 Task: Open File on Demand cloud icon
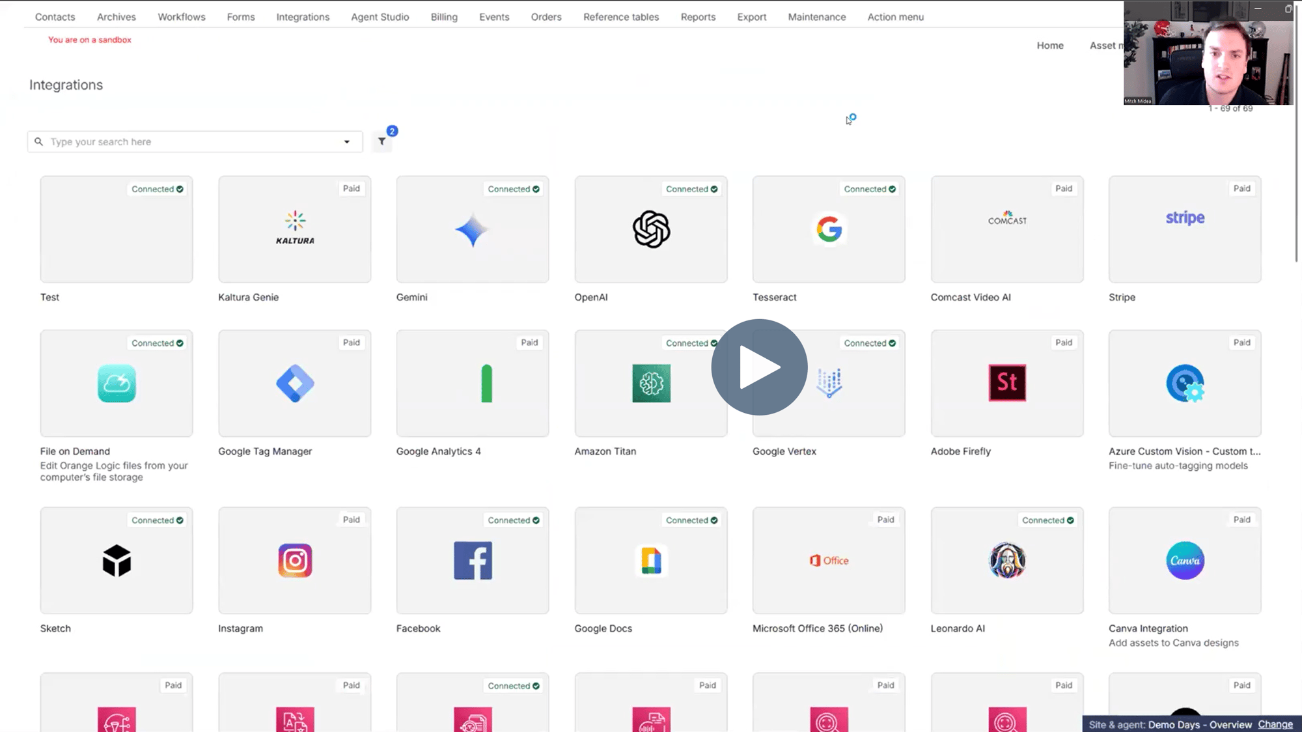click(117, 383)
